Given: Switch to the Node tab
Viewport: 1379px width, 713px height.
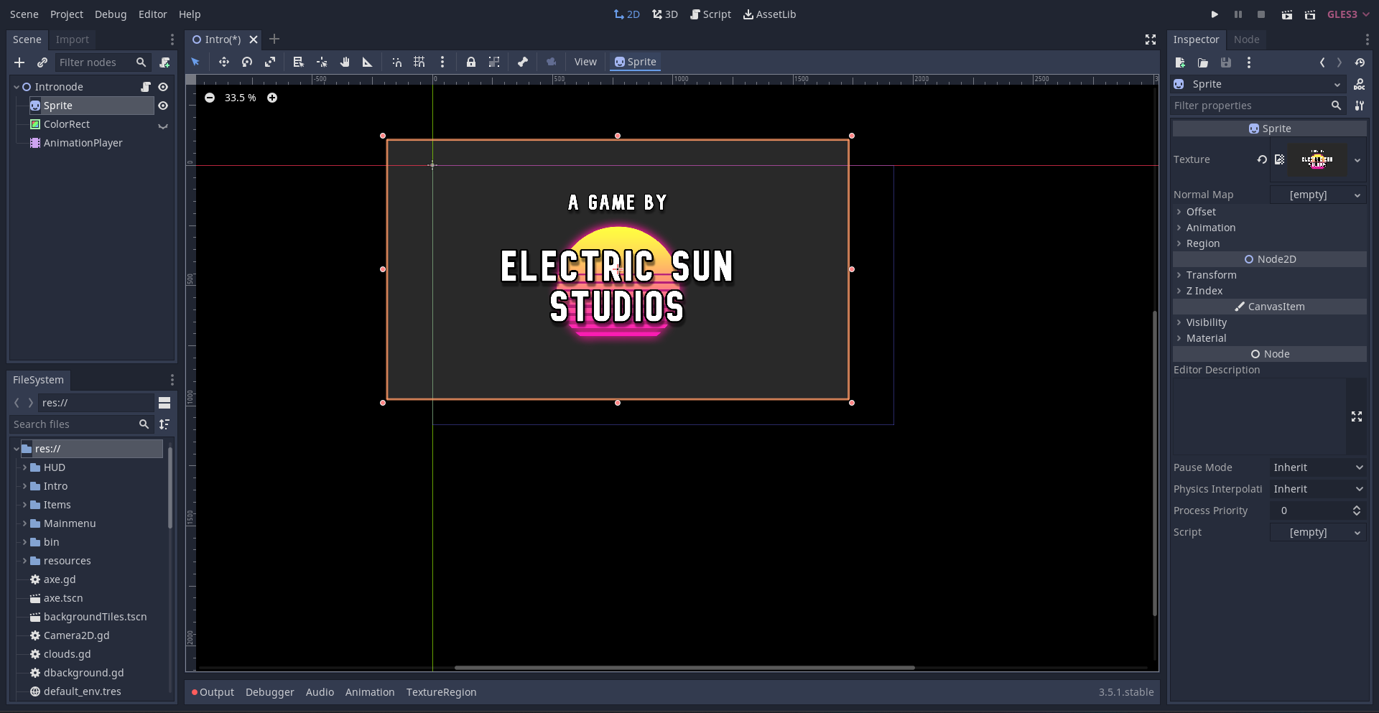Looking at the screenshot, I should (1246, 39).
